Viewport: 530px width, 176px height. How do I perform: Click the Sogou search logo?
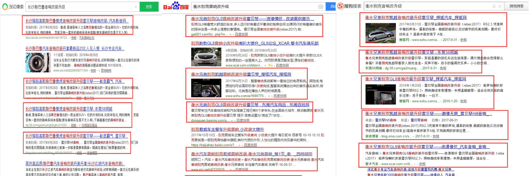click(x=350, y=7)
